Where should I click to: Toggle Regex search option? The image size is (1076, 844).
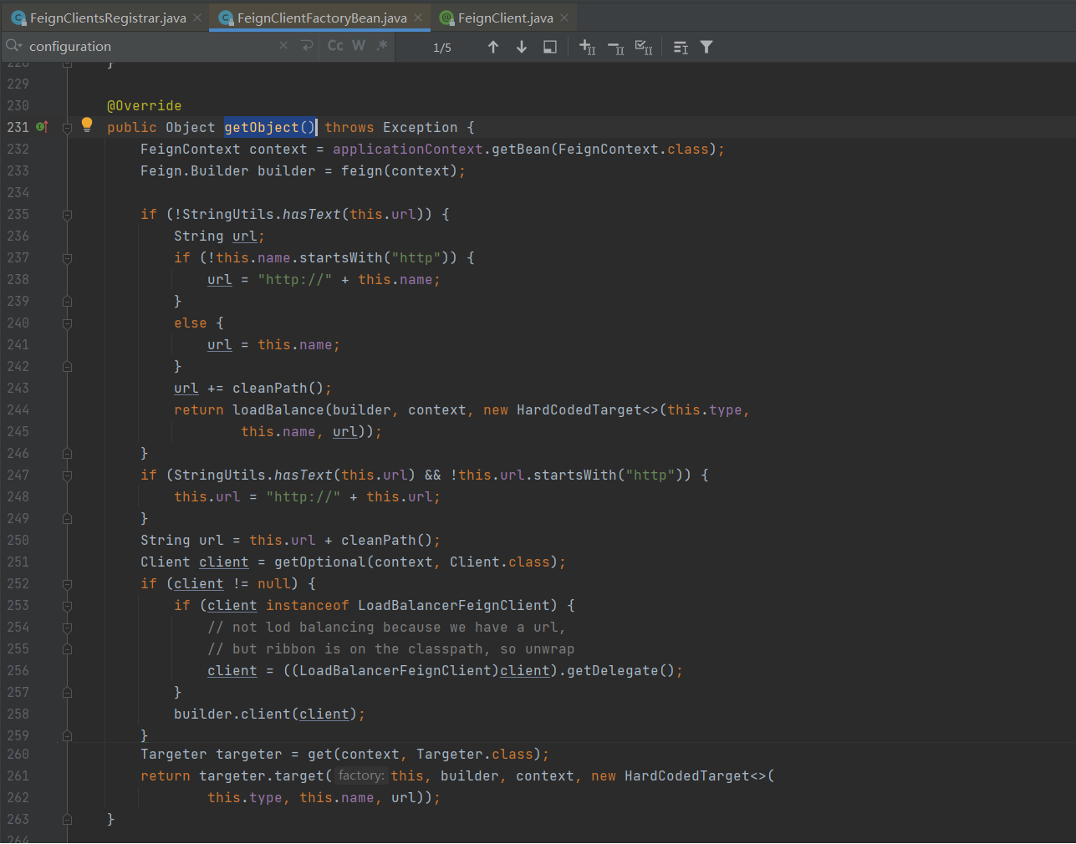coord(382,46)
